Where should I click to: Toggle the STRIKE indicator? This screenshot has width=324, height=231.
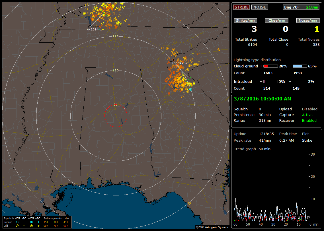coord(241,7)
